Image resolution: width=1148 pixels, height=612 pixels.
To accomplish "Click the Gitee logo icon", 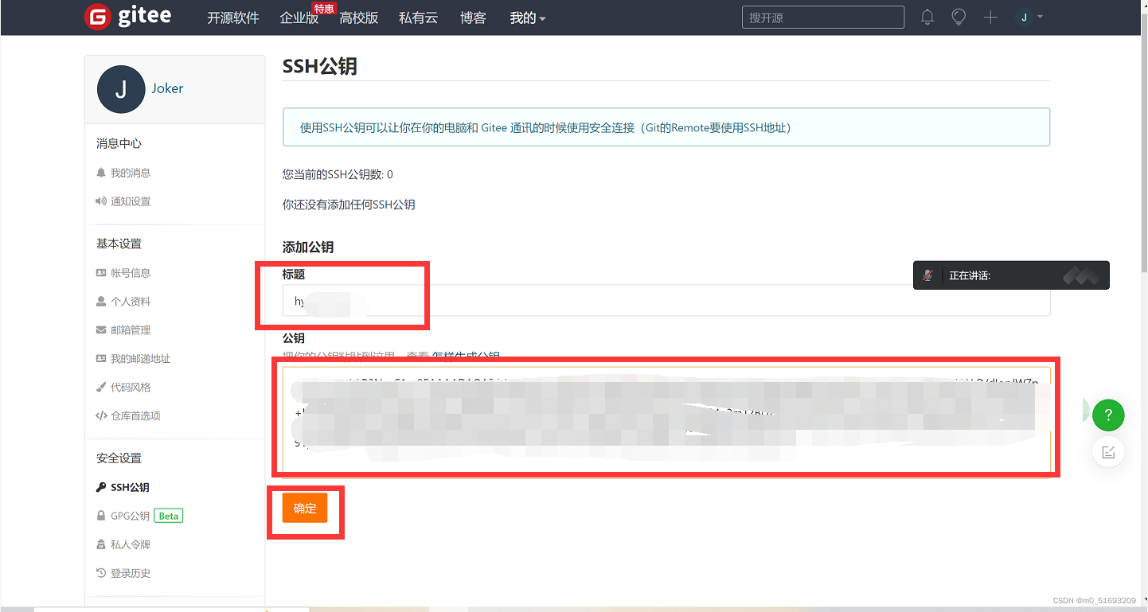I will click(98, 17).
